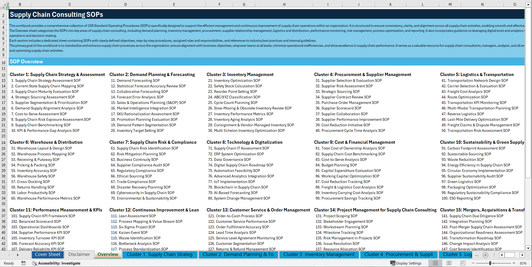Open the Cluster 3 Inventory Management sheet
The width and height of the screenshot is (532, 267).
tap(319, 255)
